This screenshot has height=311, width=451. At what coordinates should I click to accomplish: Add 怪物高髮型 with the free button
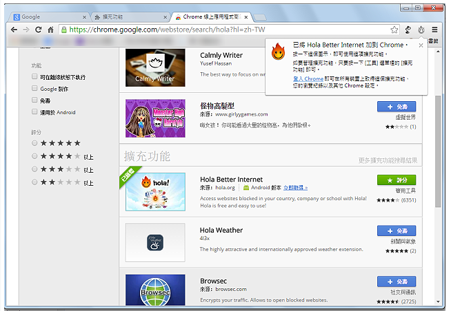397,107
